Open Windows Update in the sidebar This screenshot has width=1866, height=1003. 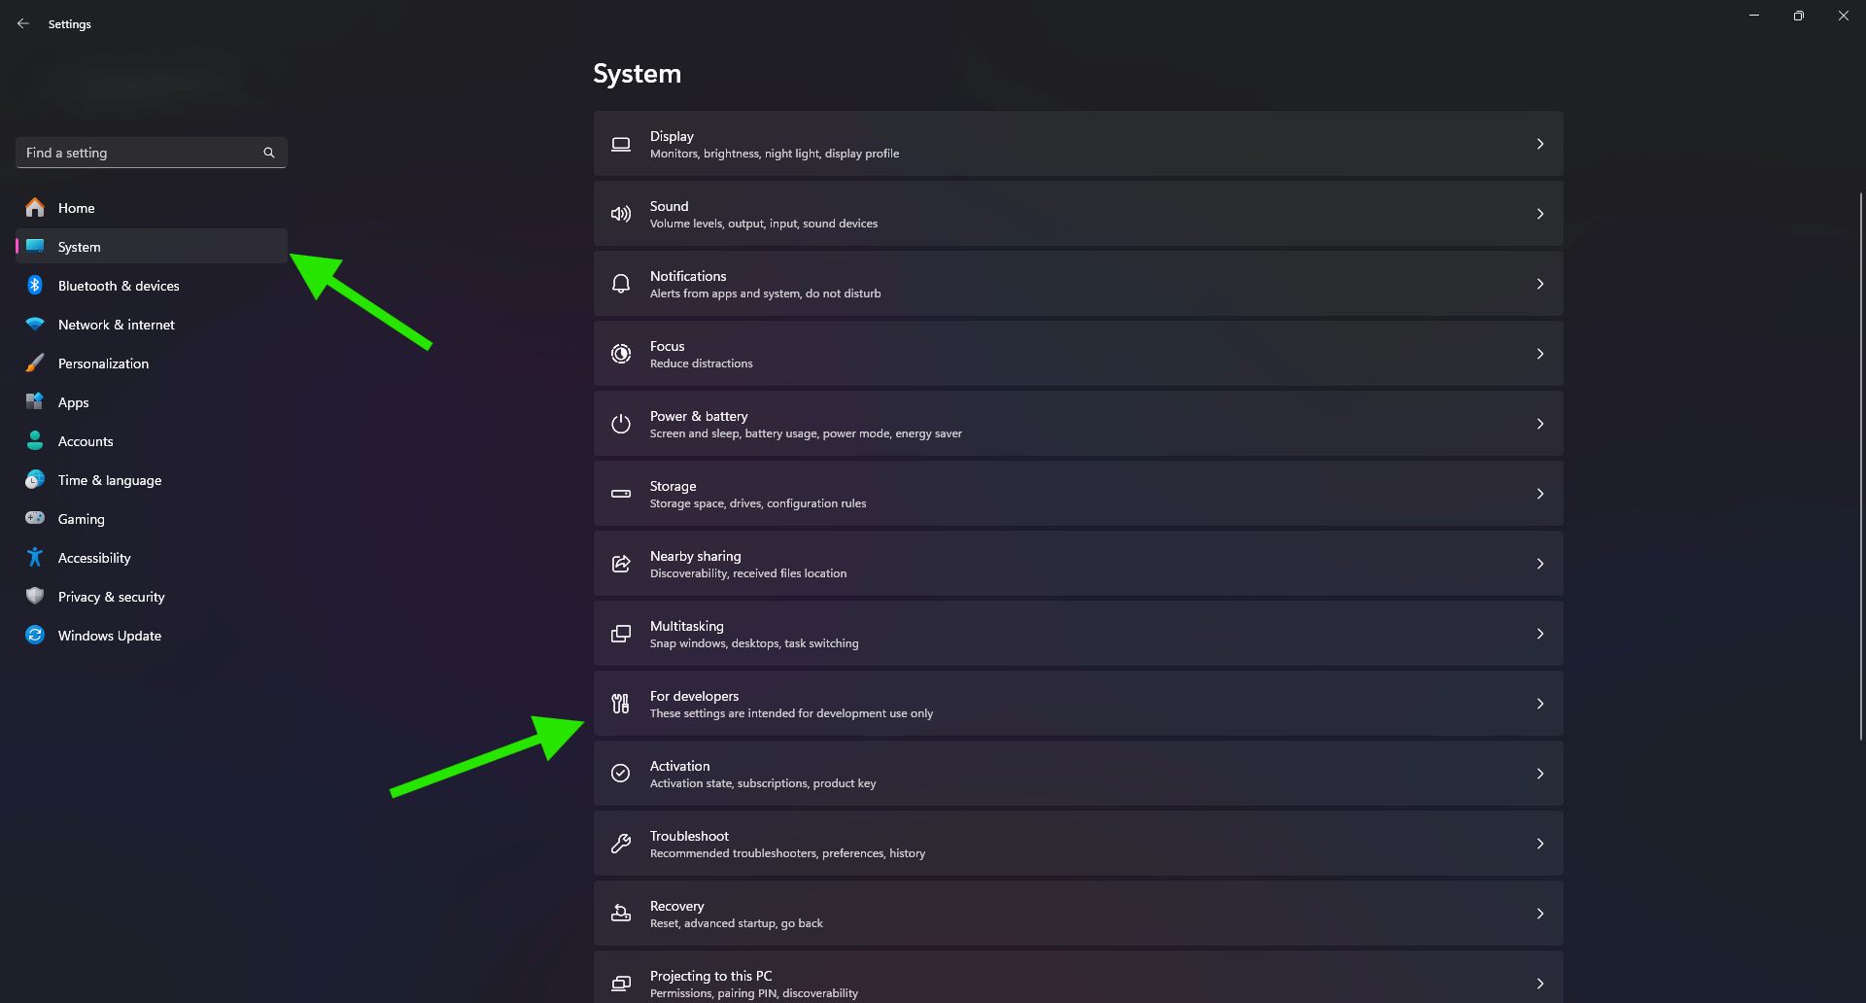152,636
